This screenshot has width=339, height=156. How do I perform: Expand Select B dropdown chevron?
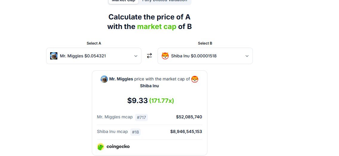(x=247, y=56)
